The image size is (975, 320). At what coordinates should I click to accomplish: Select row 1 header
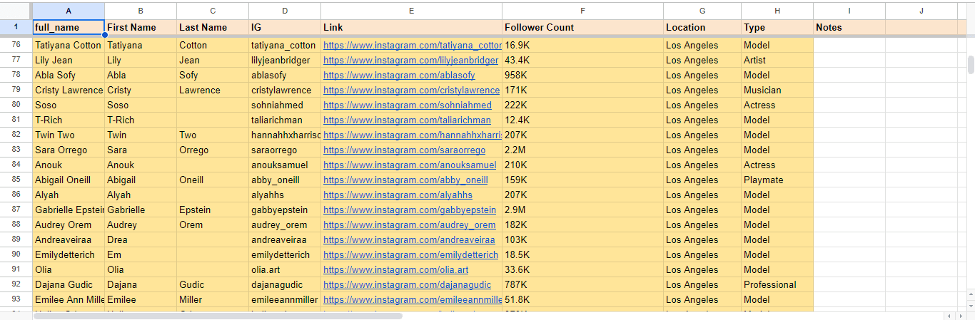pyautogui.click(x=16, y=27)
